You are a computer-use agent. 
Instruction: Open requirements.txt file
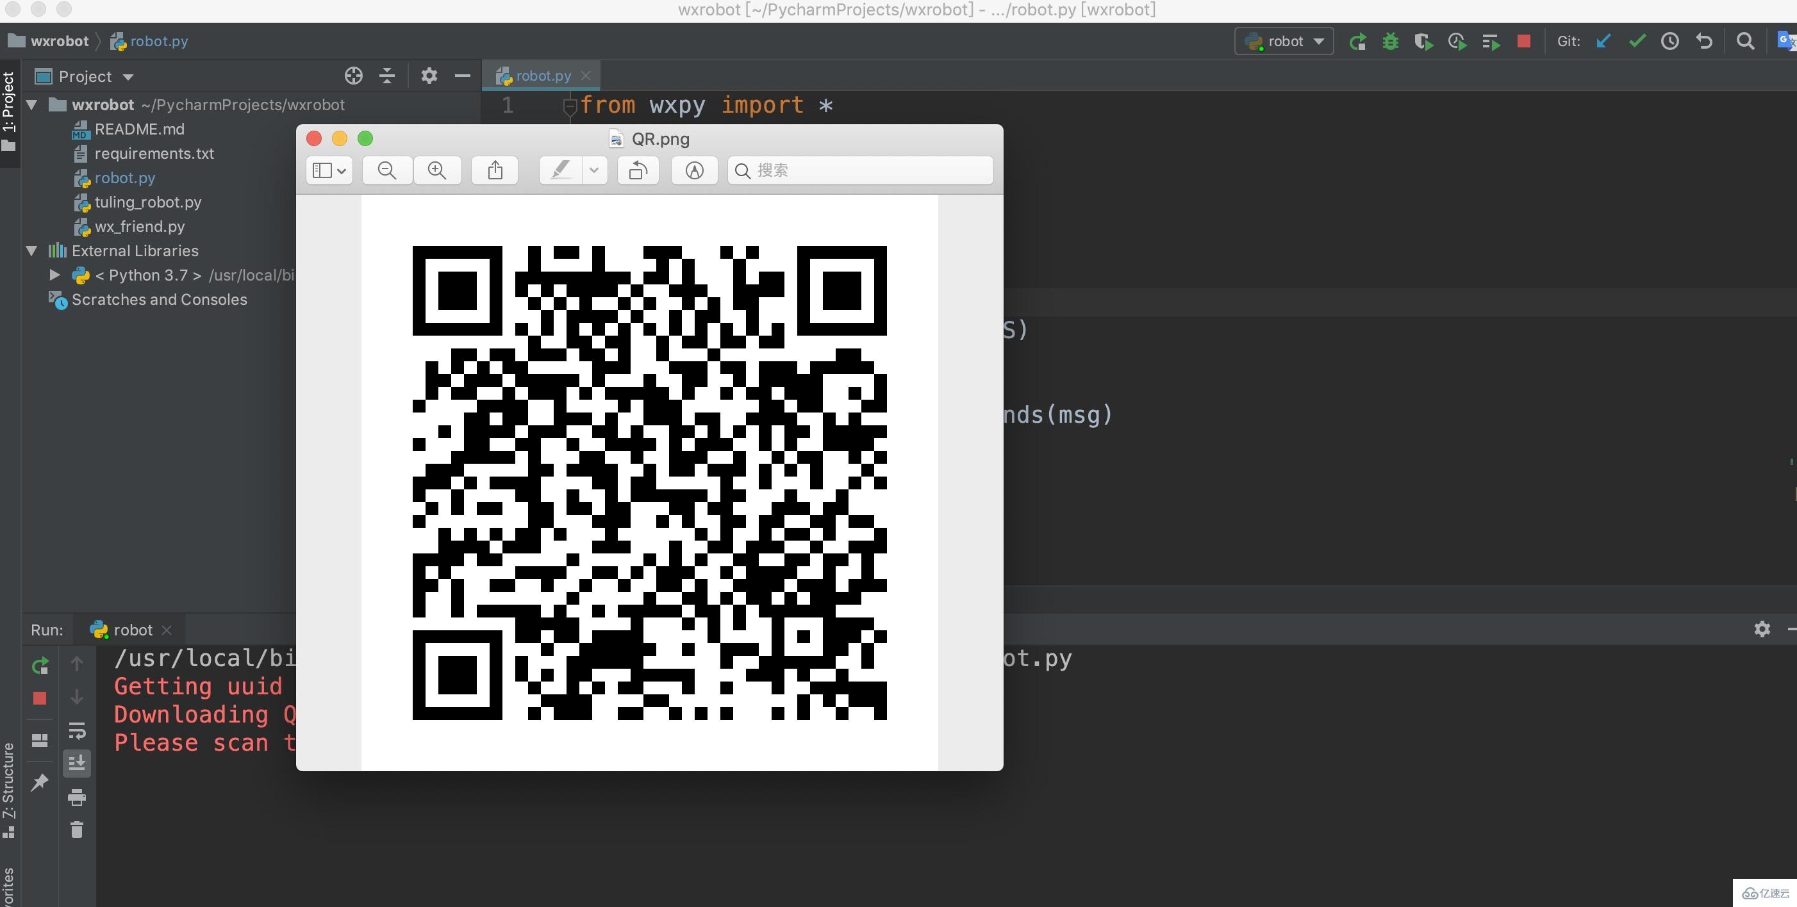154,154
